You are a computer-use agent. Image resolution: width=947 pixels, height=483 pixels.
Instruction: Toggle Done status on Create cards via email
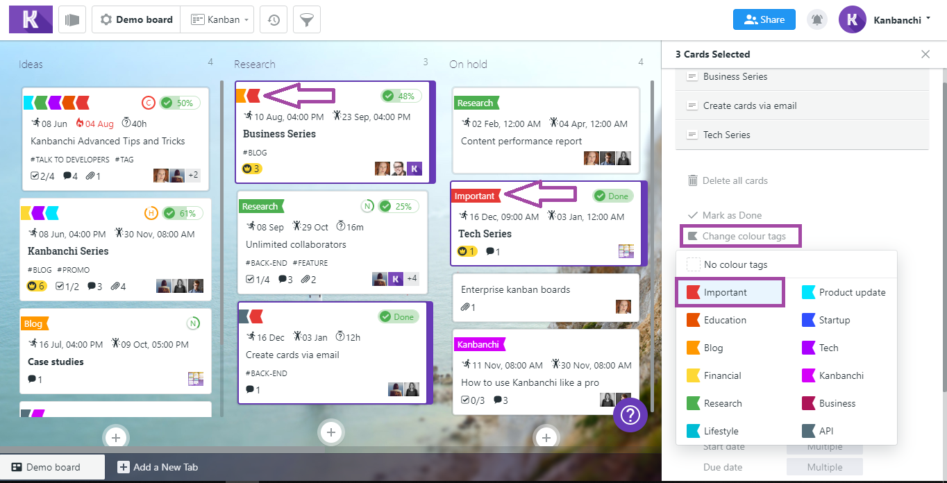[x=399, y=316]
